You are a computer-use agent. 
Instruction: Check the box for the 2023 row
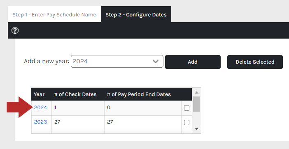click(x=187, y=122)
